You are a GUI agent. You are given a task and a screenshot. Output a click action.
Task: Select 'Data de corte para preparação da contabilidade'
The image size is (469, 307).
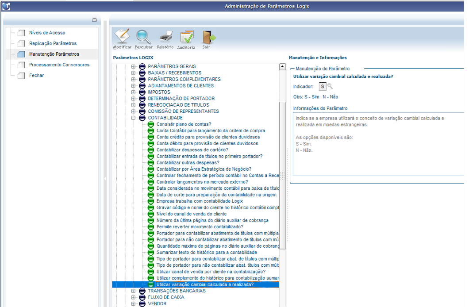coord(217,195)
